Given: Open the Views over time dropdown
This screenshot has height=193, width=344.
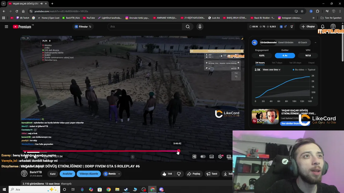Looking at the screenshot, I should click(x=271, y=70).
